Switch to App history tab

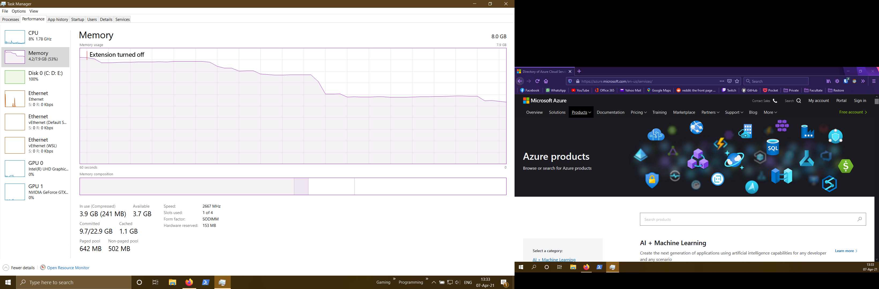point(58,20)
